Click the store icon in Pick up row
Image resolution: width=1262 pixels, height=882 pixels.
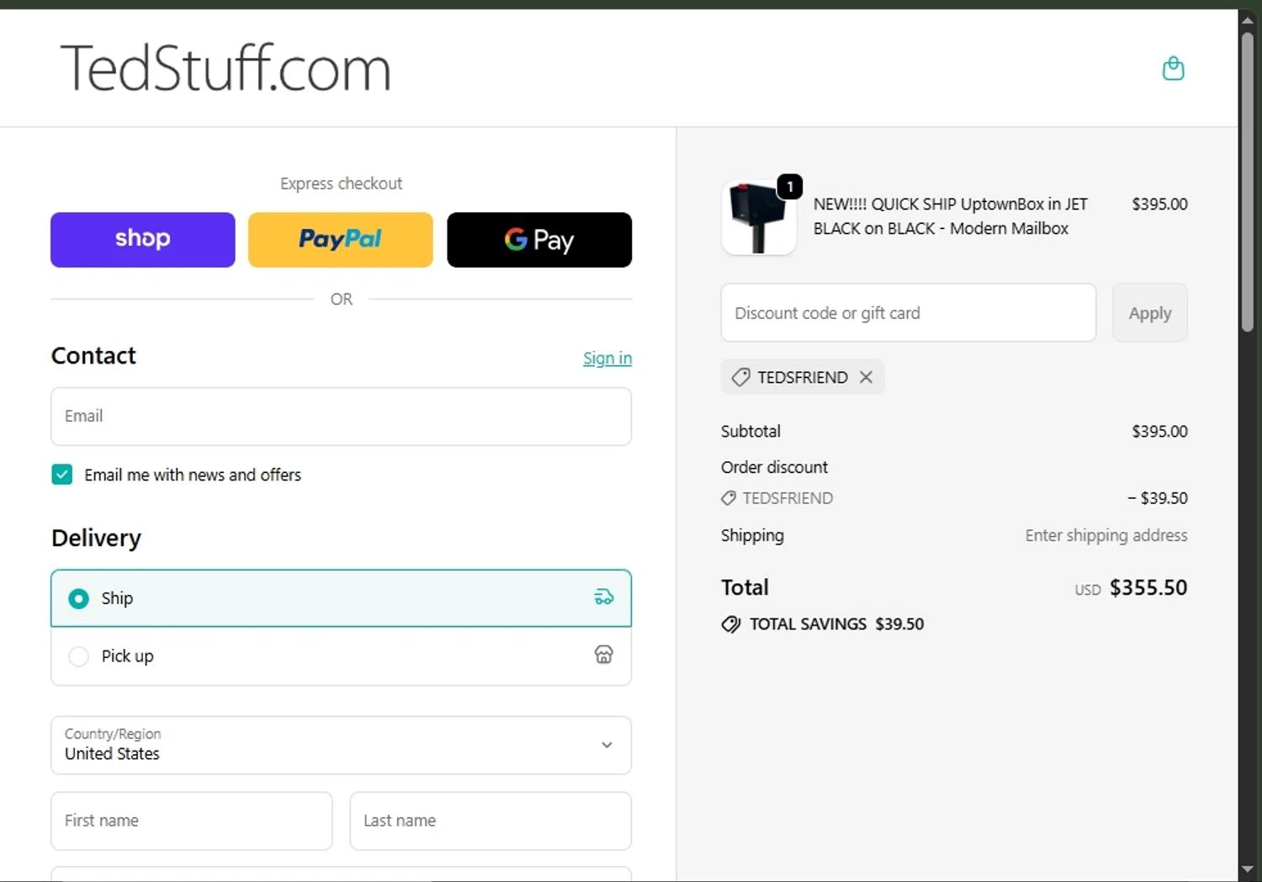604,655
